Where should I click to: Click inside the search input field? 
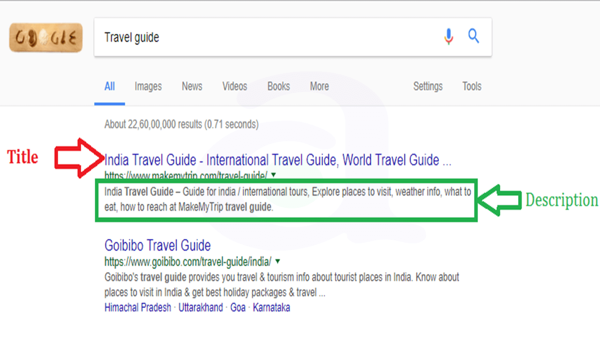tap(234, 37)
